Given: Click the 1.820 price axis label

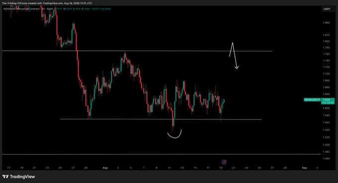Looking at the screenshot, I should 327,35.
